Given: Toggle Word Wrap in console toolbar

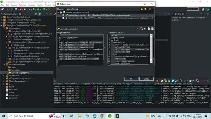Looking at the screenshot, I should click(169, 81).
